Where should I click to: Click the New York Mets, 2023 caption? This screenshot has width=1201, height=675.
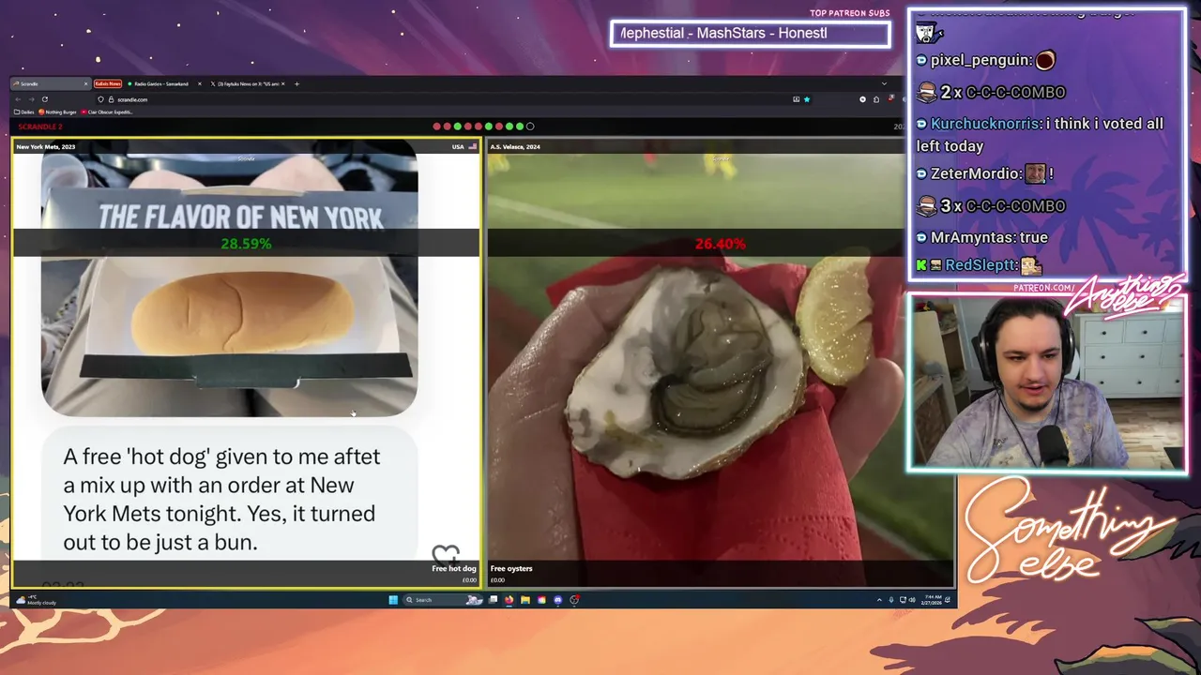45,147
